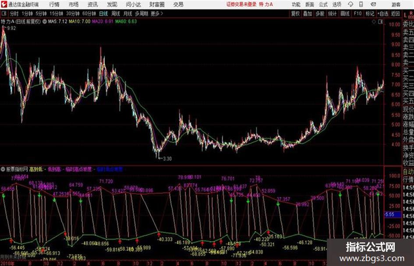
Task: Click the -56.445 trough label in sub-chart
Action: pyautogui.click(x=17, y=248)
